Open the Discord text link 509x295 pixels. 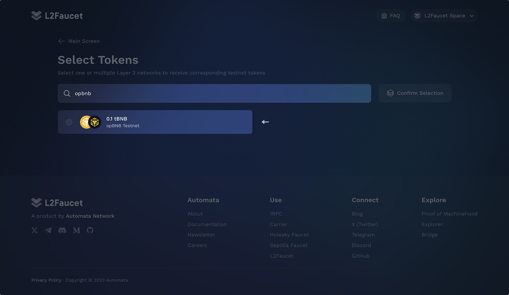coord(361,246)
